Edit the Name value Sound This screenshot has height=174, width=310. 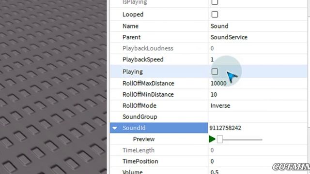[x=219, y=26]
